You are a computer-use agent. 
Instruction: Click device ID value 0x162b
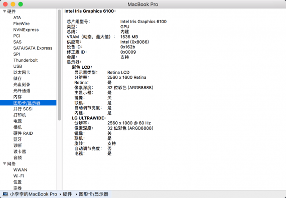click(127, 47)
